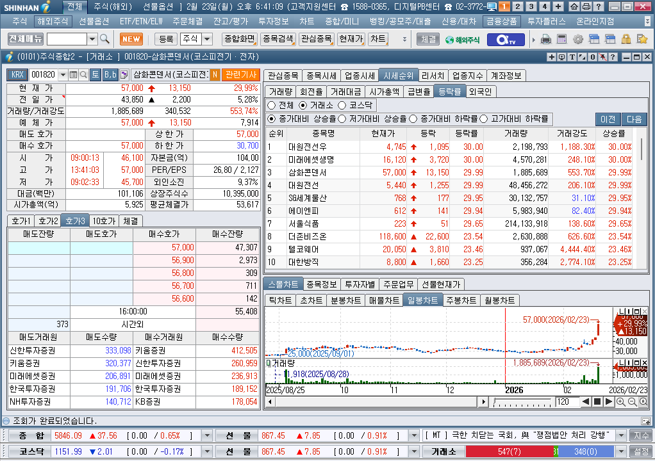This screenshot has width=655, height=461.
Task: Switch to virtual screen 2
Action: [518, 6]
